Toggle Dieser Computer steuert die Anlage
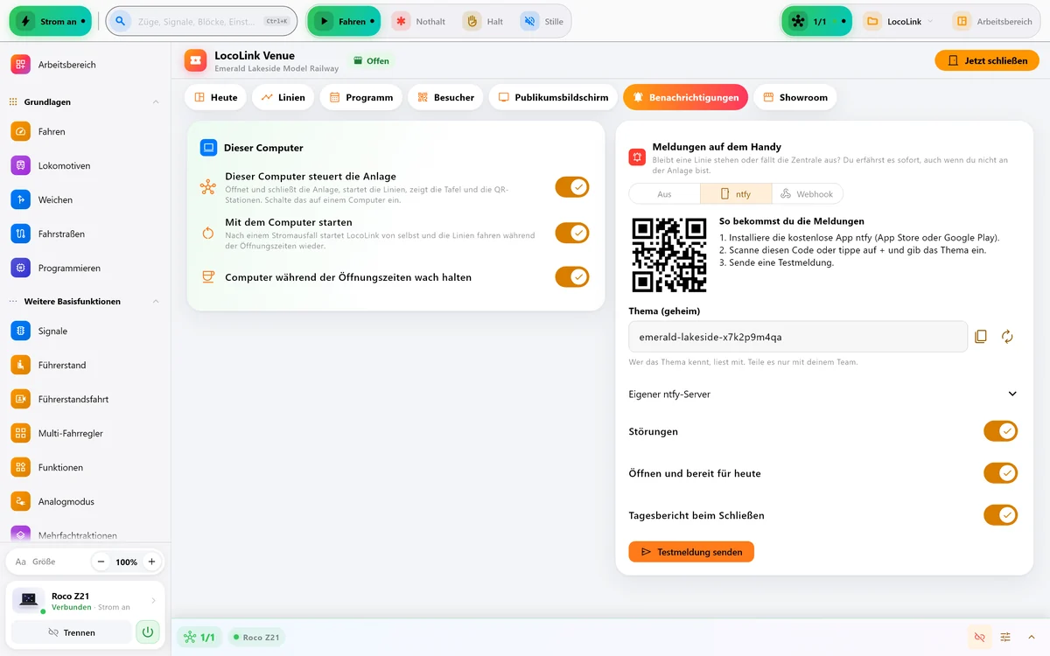Screen dimensions: 1050x656 click(x=572, y=187)
